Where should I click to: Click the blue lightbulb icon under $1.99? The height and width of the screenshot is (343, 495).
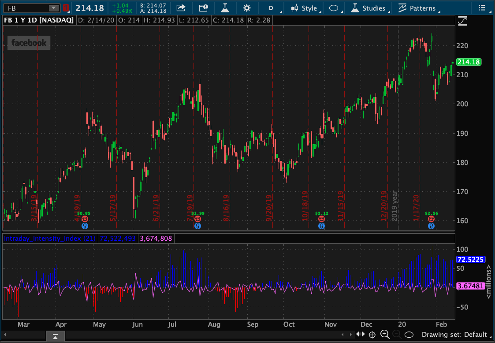[x=197, y=226]
